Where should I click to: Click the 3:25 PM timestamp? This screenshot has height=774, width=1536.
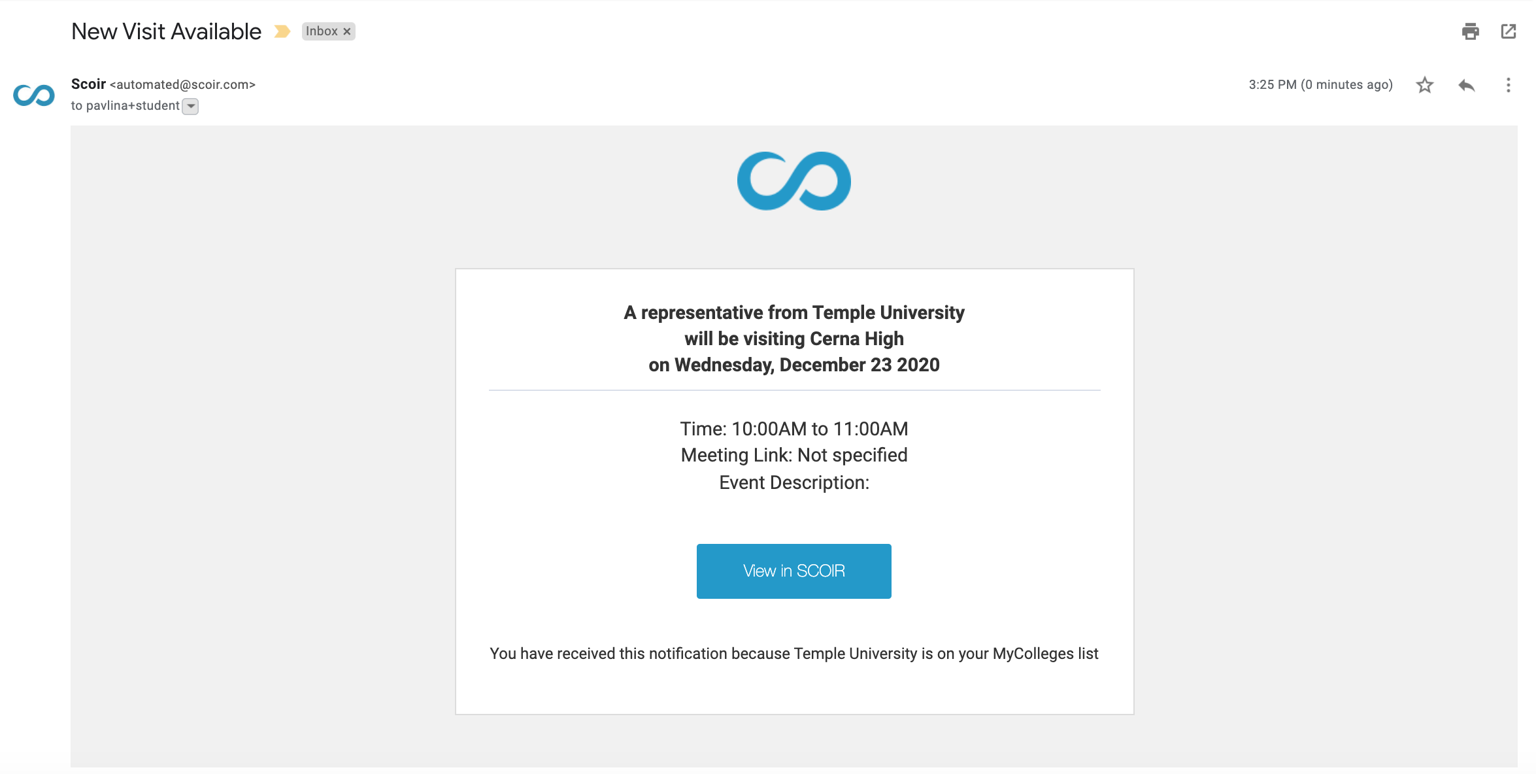[x=1320, y=85]
